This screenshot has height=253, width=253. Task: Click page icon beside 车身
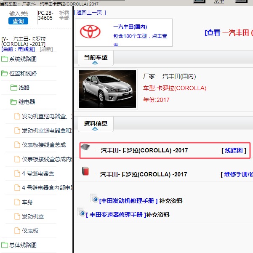click(x=17, y=202)
